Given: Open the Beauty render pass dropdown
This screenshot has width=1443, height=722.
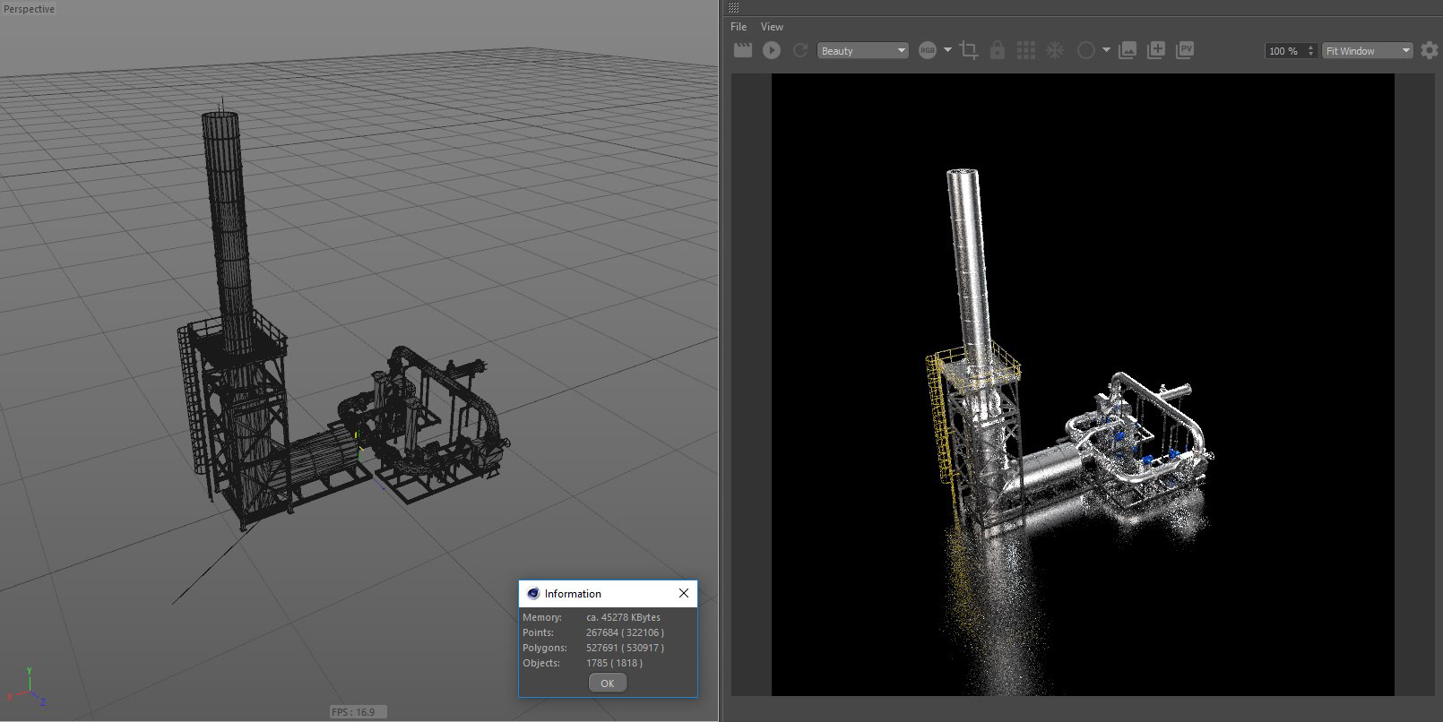Looking at the screenshot, I should pyautogui.click(x=863, y=50).
